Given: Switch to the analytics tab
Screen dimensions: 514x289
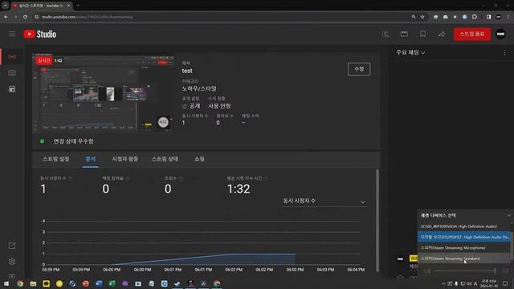Looking at the screenshot, I should [x=91, y=159].
